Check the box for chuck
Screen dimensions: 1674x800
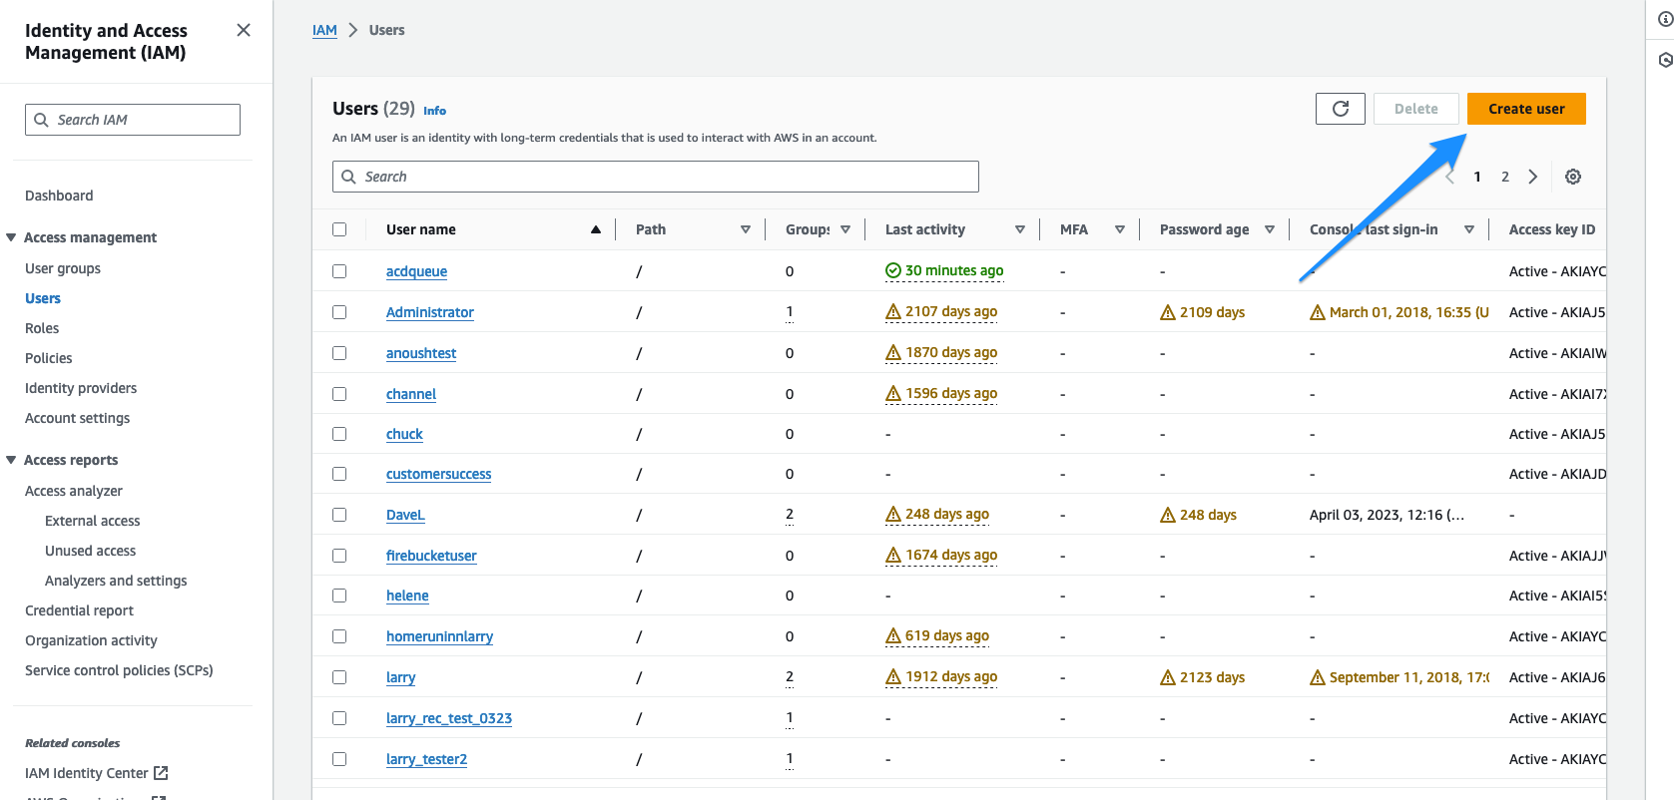[339, 434]
